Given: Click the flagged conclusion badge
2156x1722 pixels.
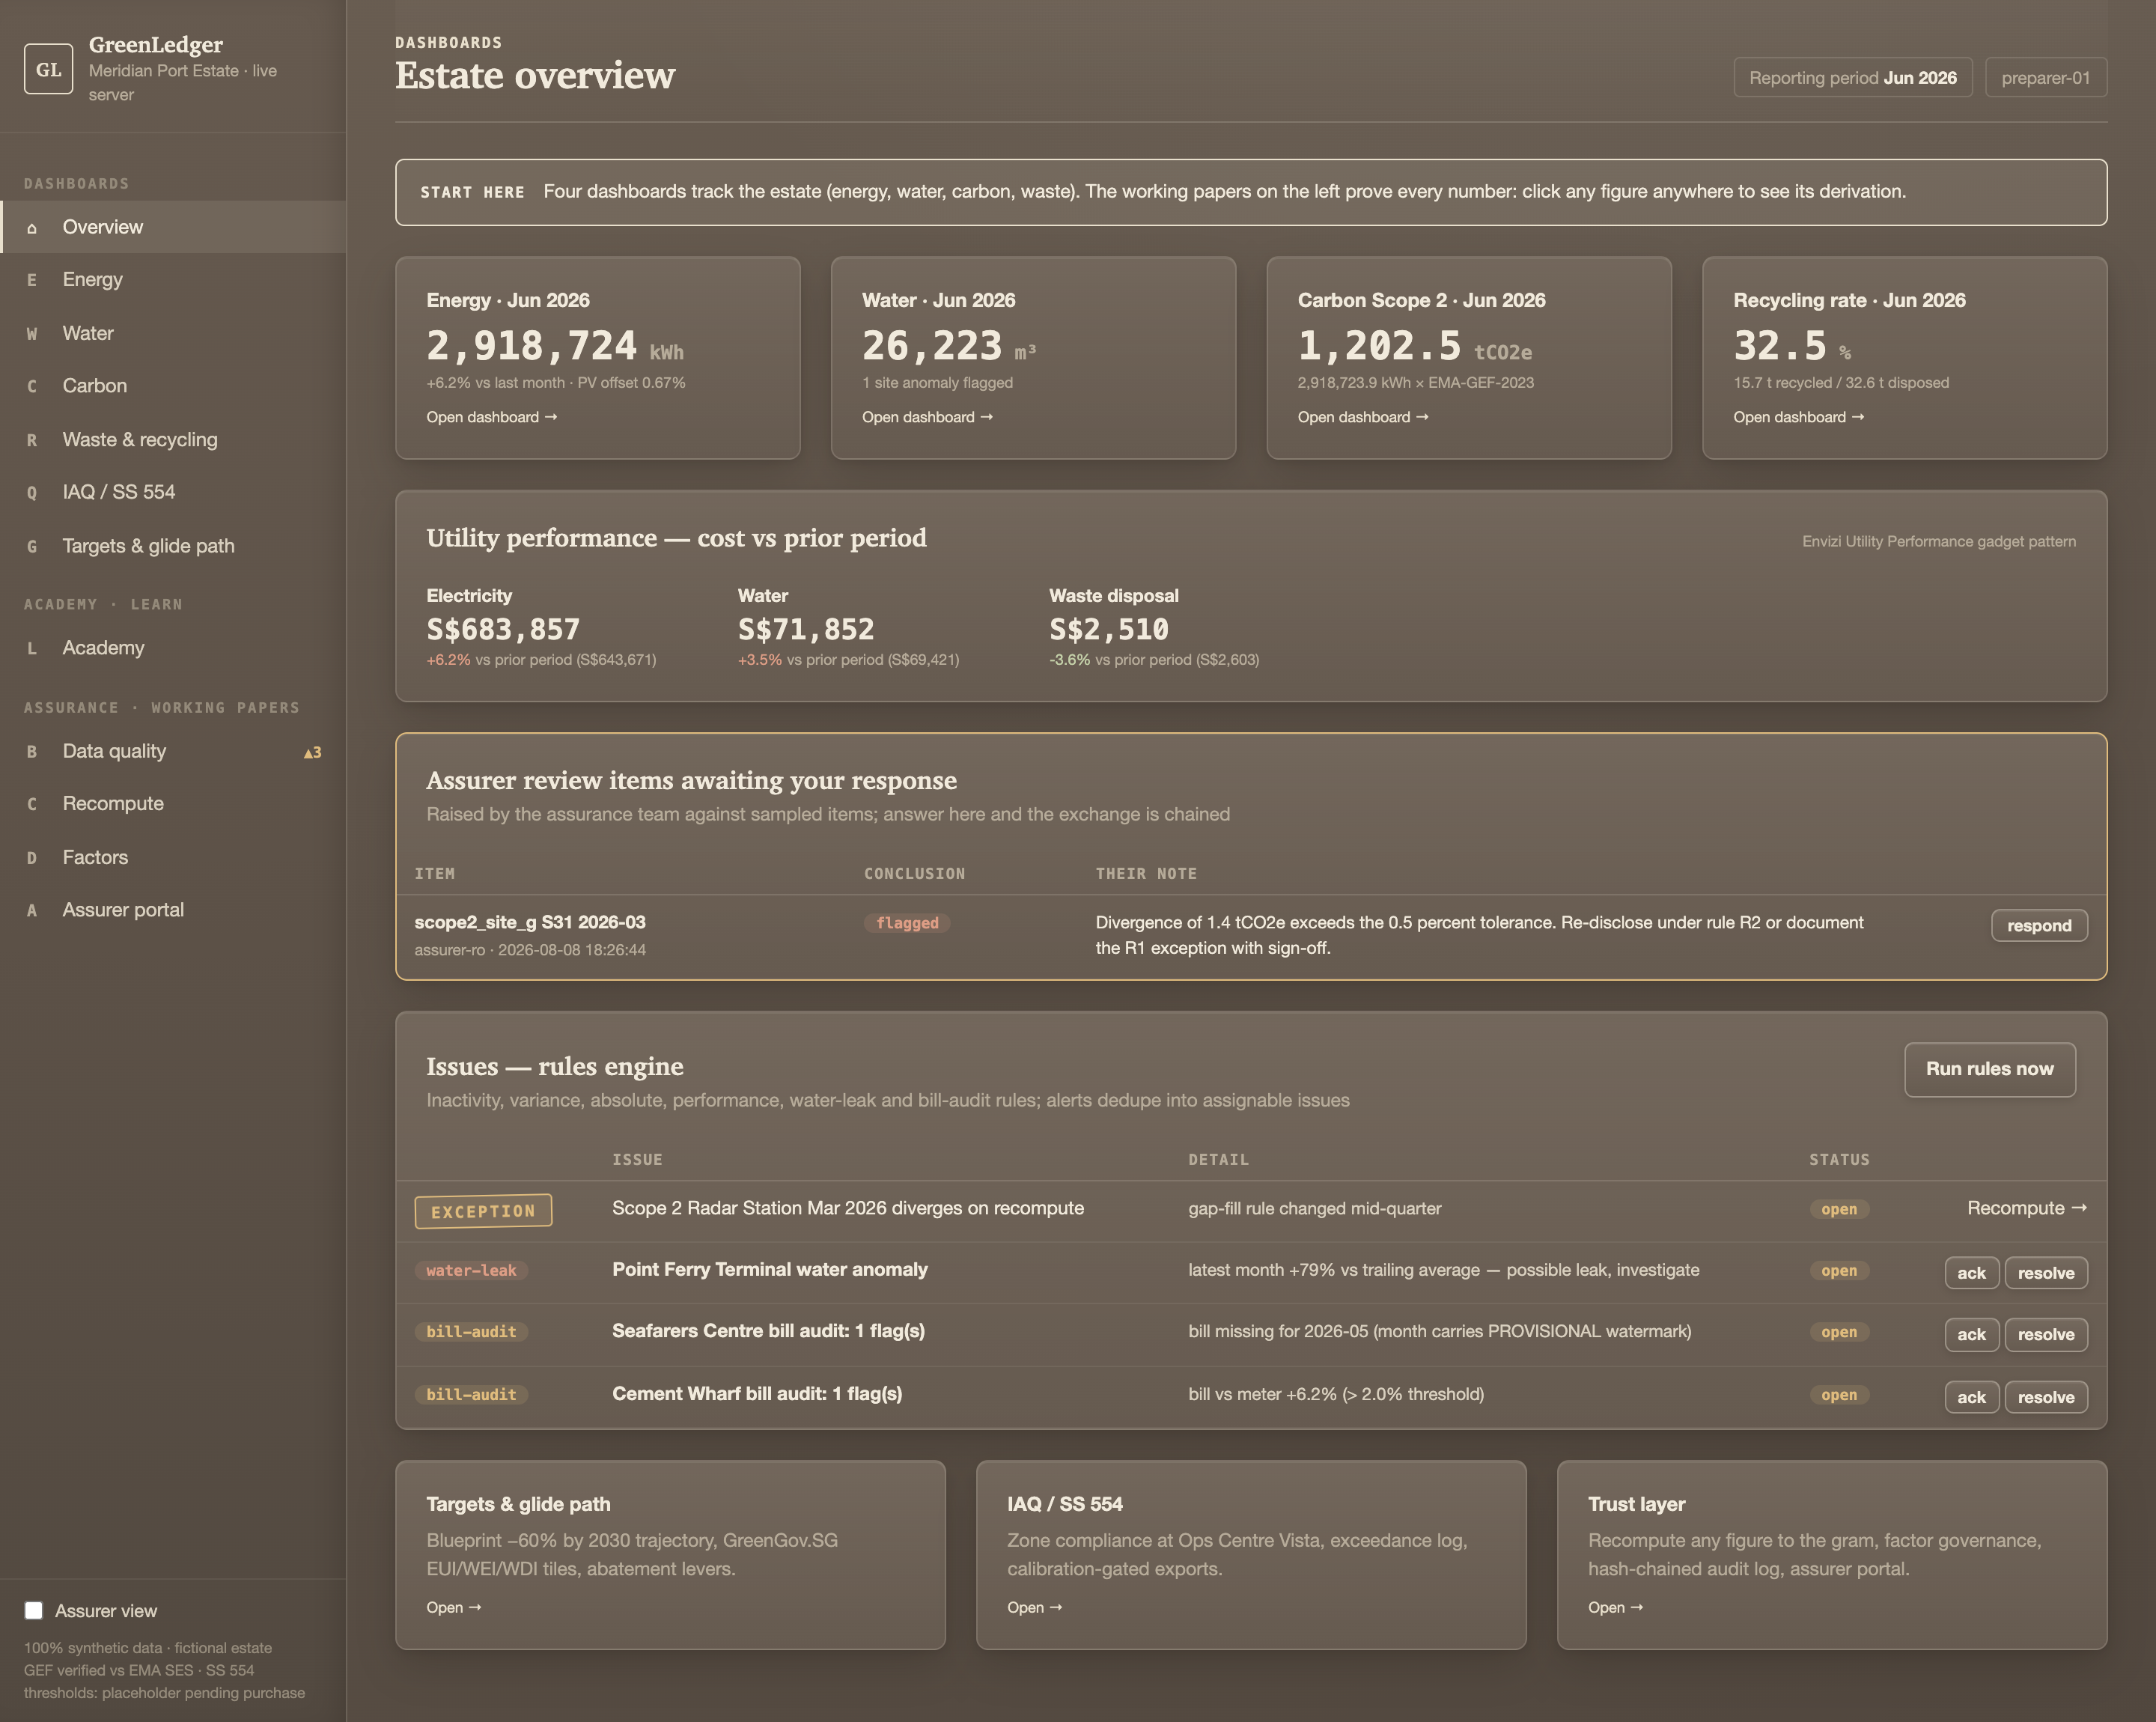Looking at the screenshot, I should [x=906, y=923].
